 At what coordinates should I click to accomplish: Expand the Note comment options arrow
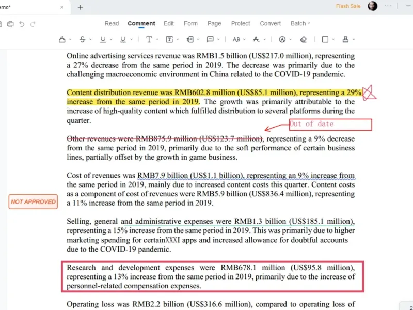(218, 40)
